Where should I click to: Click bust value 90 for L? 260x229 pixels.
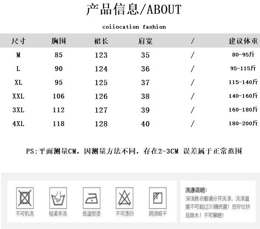pyautogui.click(x=59, y=69)
